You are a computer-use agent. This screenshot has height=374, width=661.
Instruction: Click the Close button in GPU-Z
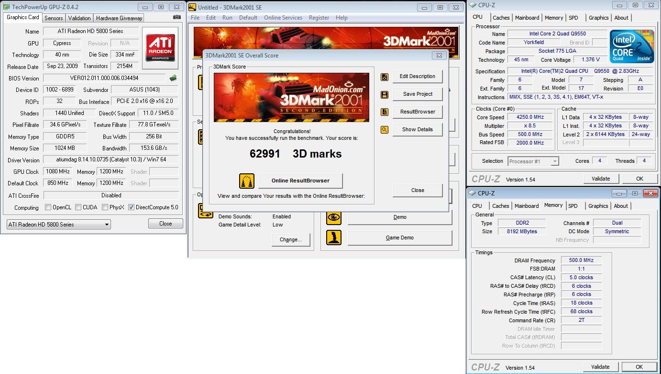pos(165,224)
